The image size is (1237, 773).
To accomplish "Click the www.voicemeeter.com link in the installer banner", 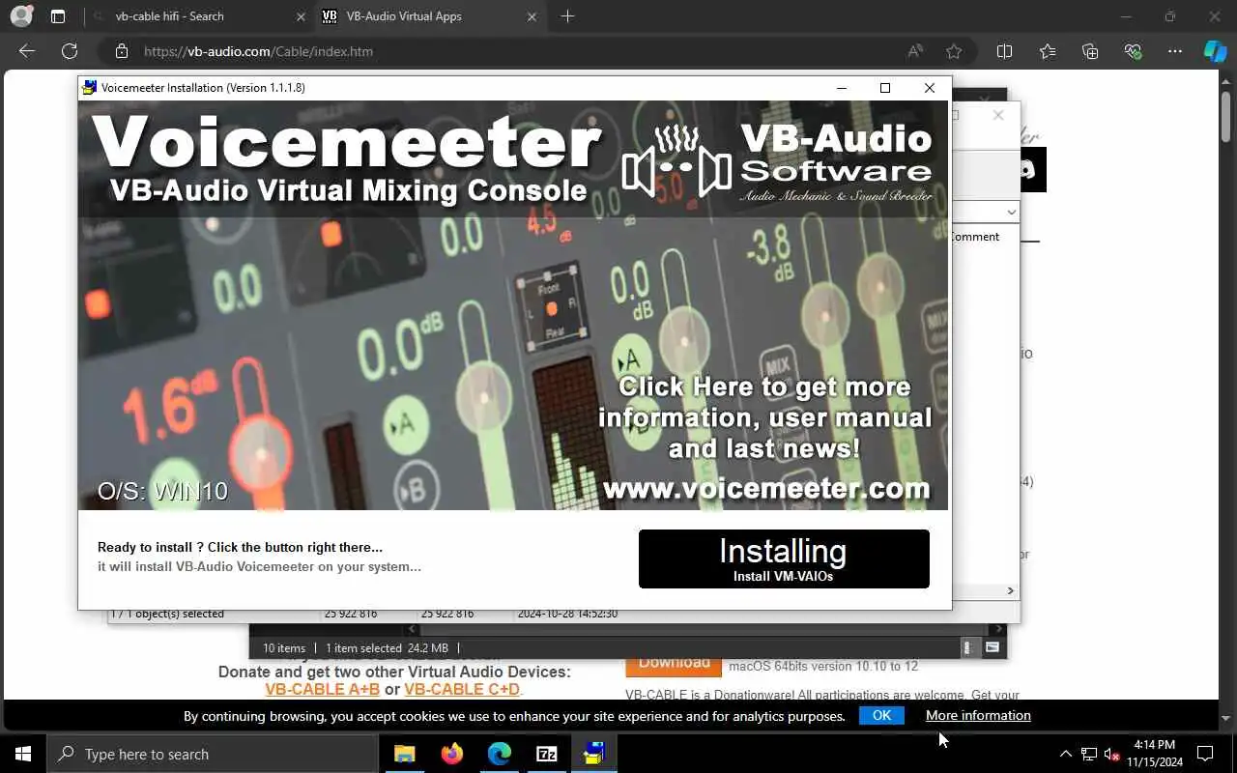I will click(766, 489).
